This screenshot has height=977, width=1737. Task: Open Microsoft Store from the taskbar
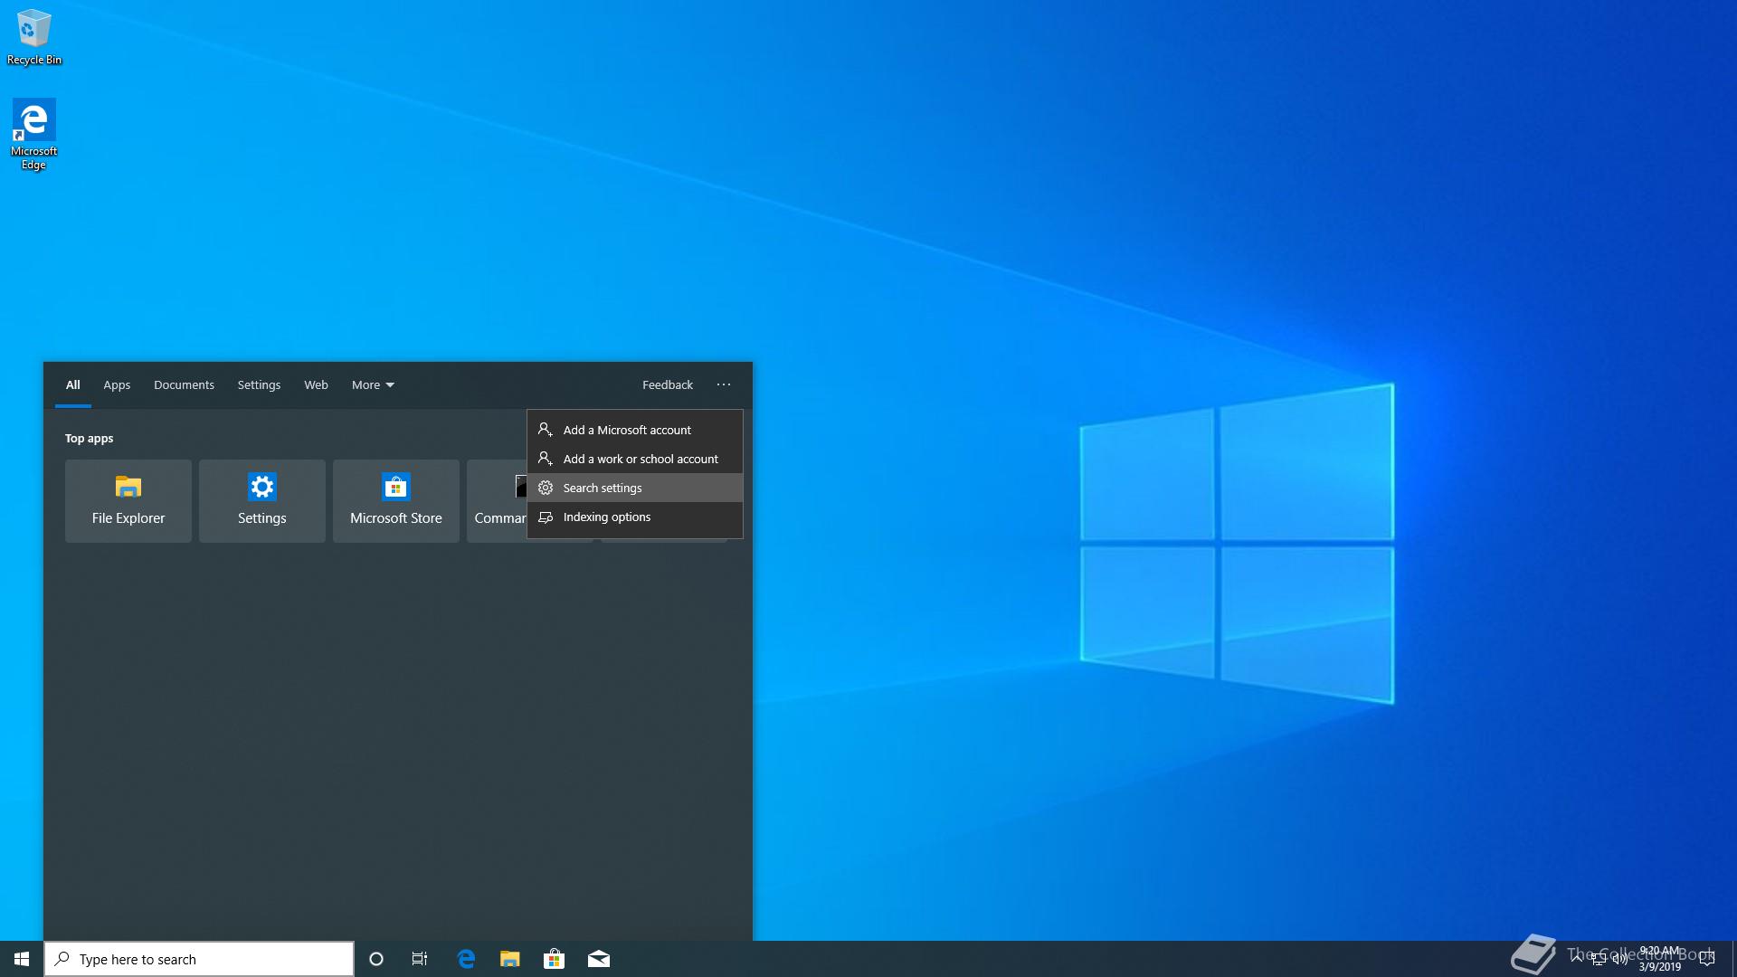pyautogui.click(x=554, y=959)
